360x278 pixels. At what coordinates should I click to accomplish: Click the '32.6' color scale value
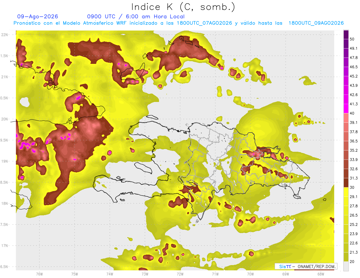click(x=354, y=169)
